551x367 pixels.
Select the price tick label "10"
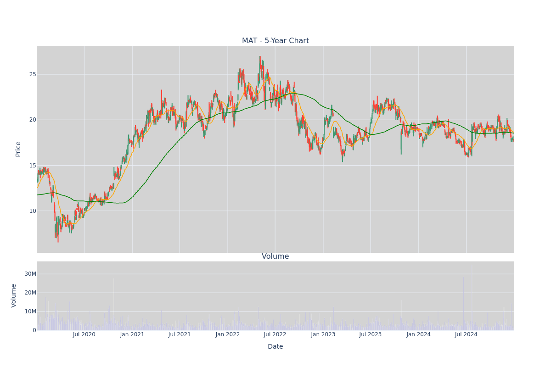pos(33,211)
